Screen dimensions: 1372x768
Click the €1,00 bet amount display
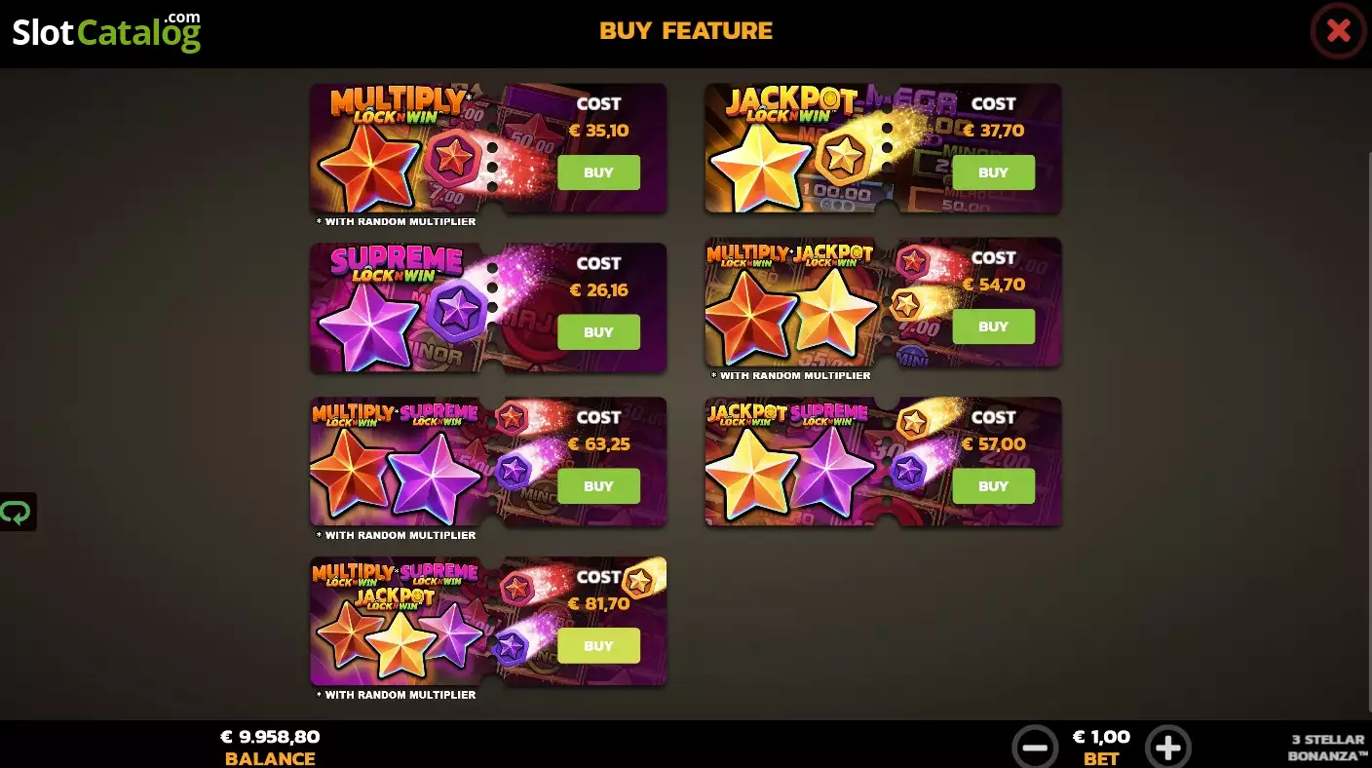(x=1101, y=737)
